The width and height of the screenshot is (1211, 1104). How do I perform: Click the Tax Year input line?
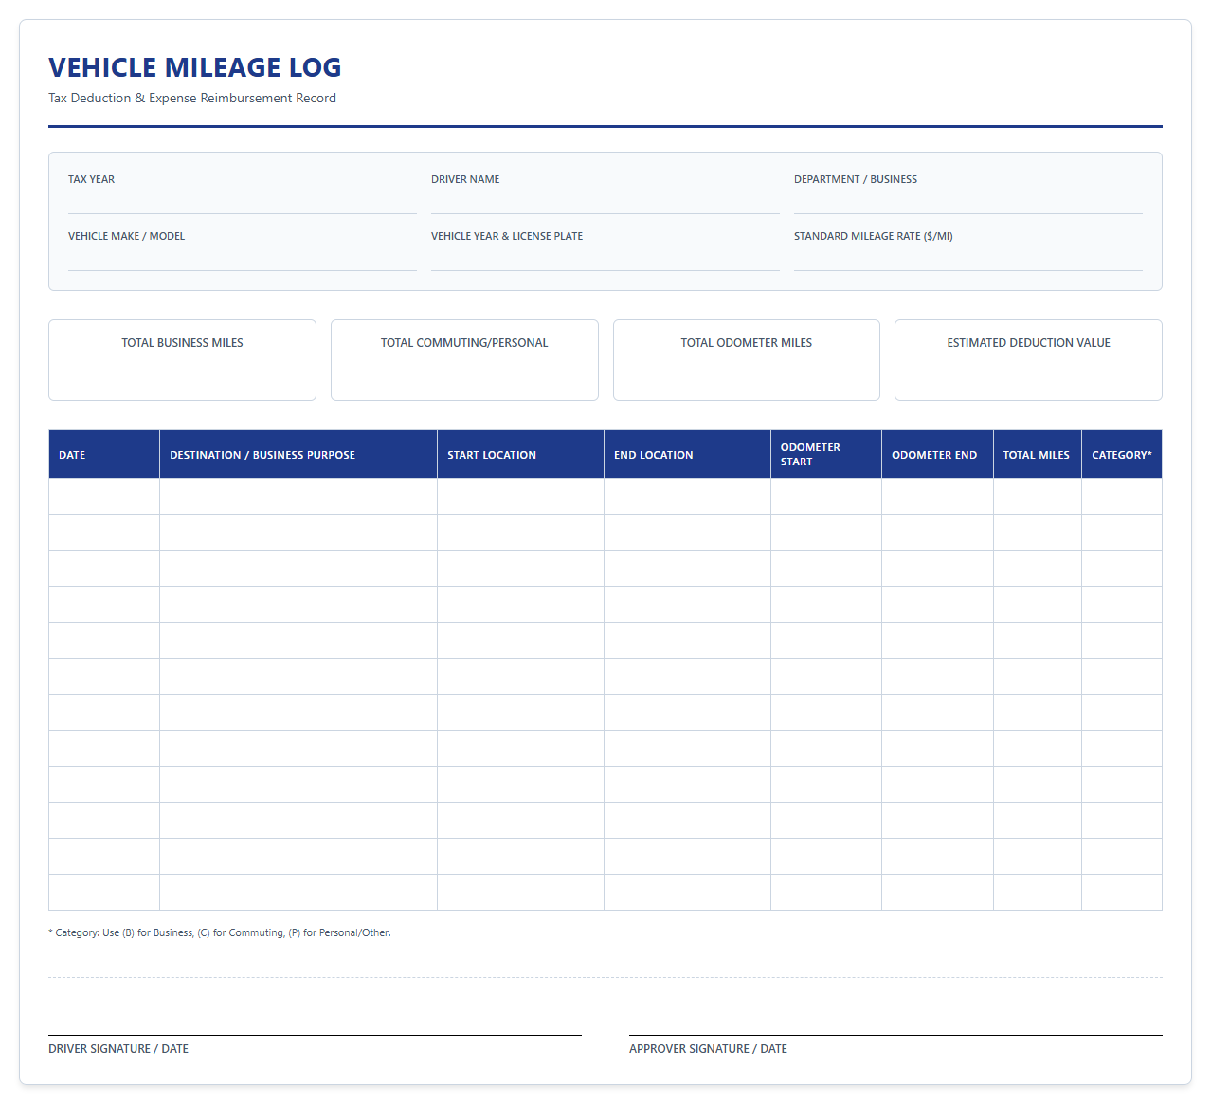click(x=242, y=202)
